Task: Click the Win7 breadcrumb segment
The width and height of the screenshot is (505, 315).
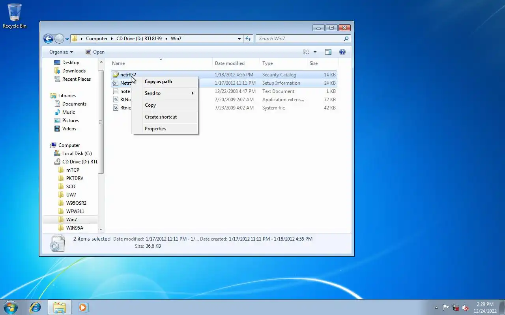Action: click(176, 39)
